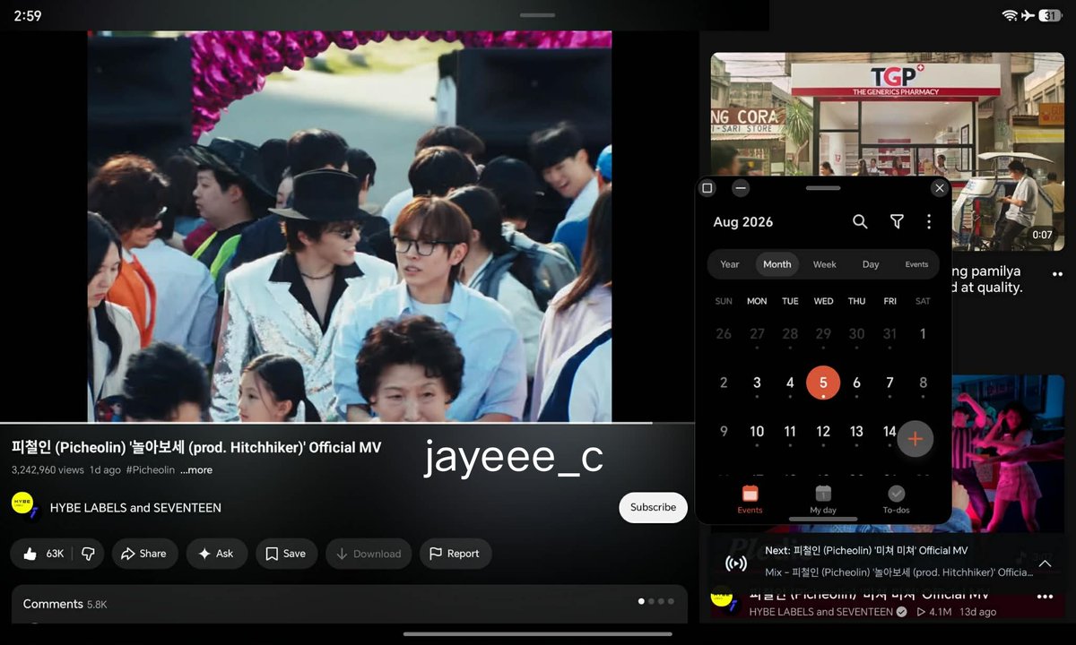Image resolution: width=1076 pixels, height=645 pixels.
Task: Close the Calendar popup window
Action: coord(939,188)
